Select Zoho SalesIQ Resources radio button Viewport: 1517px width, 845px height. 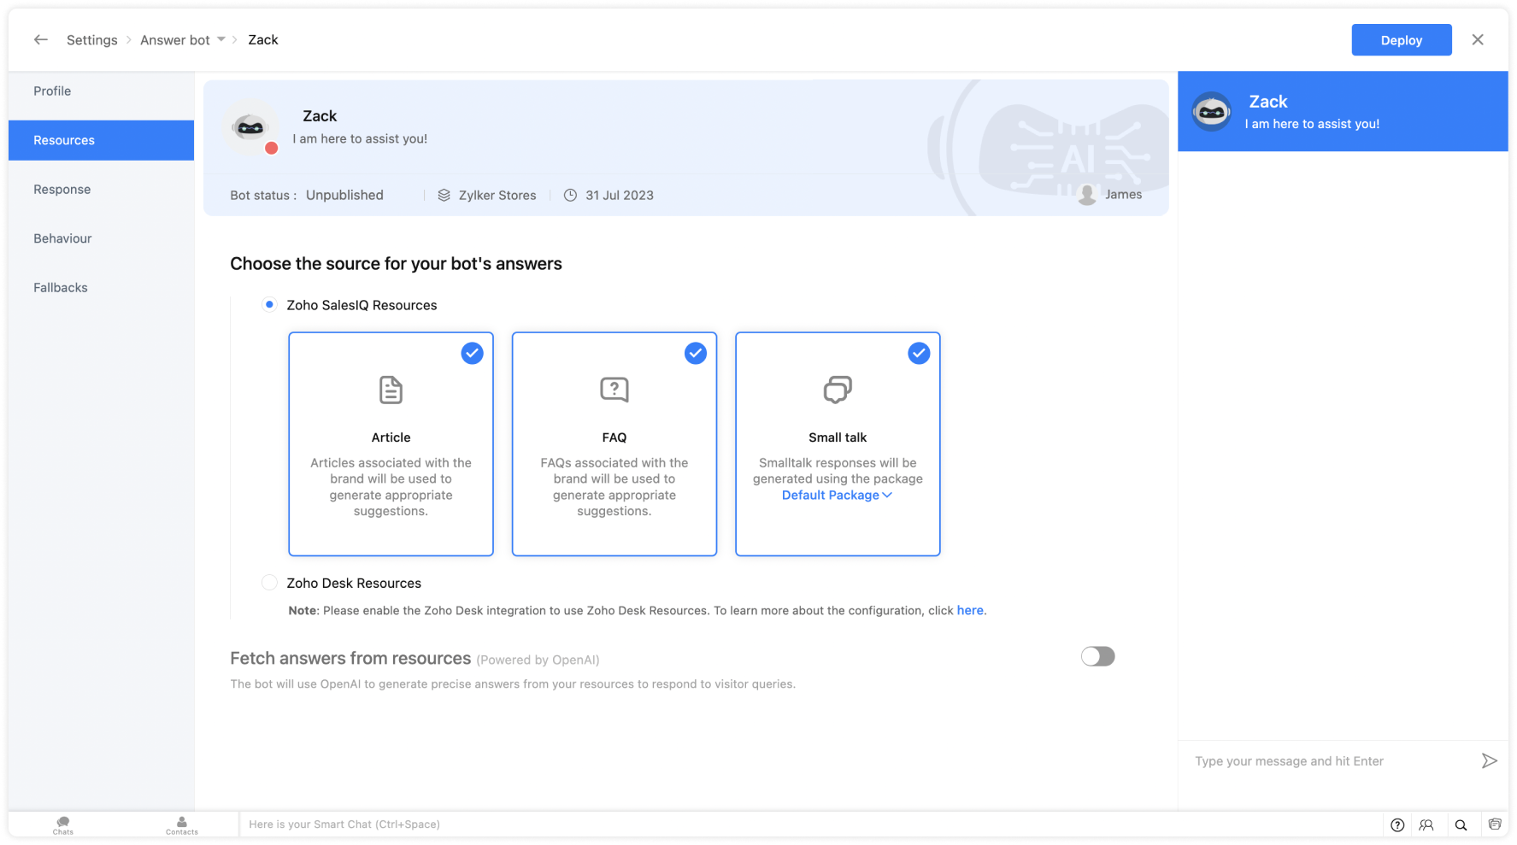click(269, 304)
